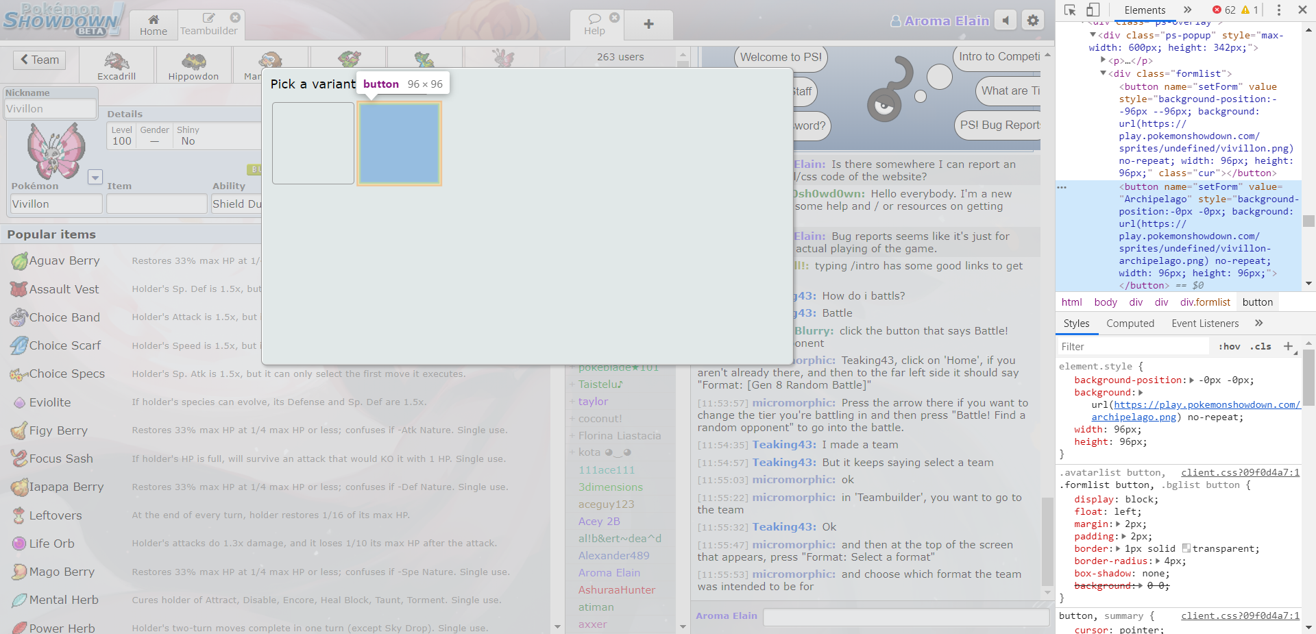This screenshot has height=634, width=1316.
Task: Pick the first blank variant button
Action: [313, 143]
